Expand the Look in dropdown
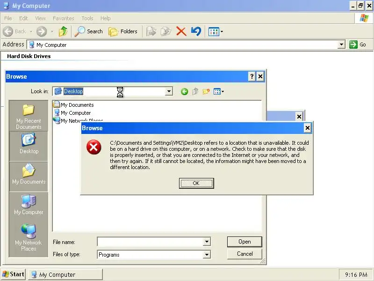Screen dimensions: 374x281 tap(169, 91)
